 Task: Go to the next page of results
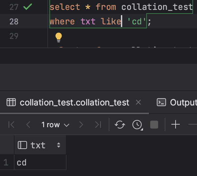tap(81, 125)
